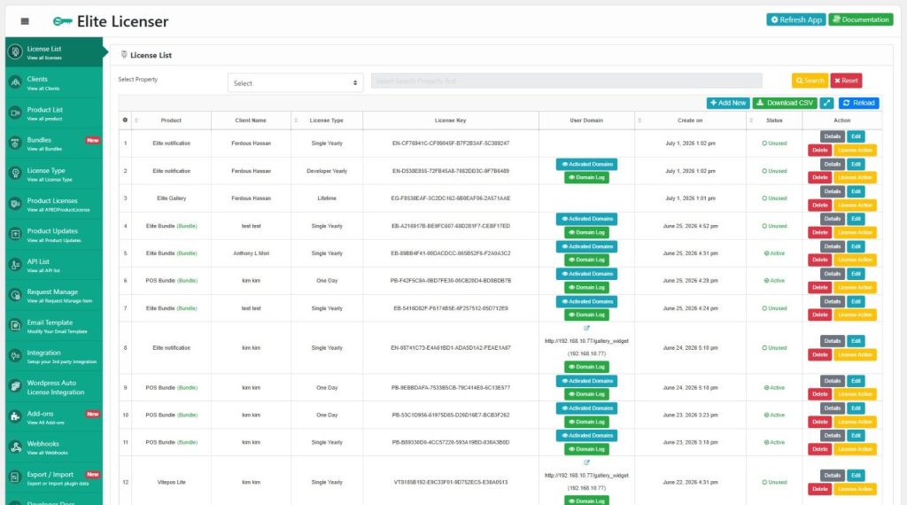Click License Action button in row 7
The image size is (907, 505).
pyautogui.click(x=855, y=315)
